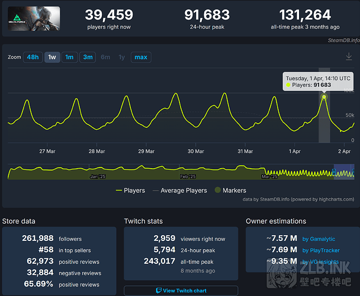Click the Jan '25 label in navigator

click(98, 176)
